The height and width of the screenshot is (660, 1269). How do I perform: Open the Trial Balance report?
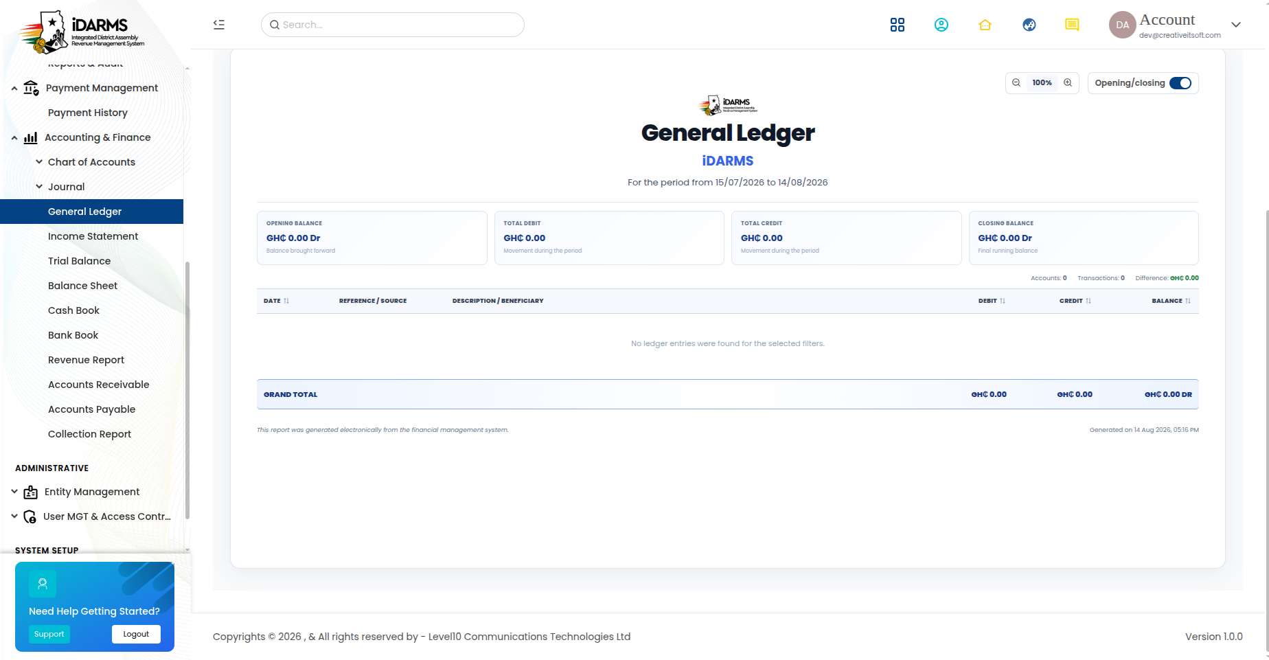tap(79, 261)
